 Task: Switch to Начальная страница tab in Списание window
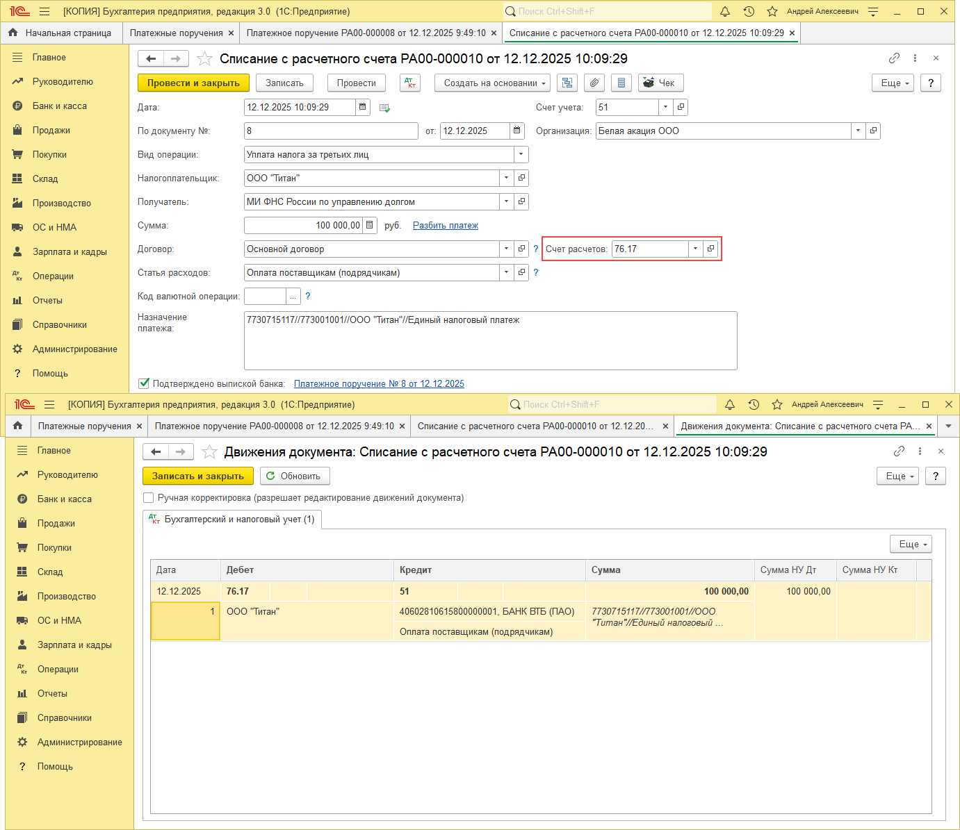(x=60, y=33)
